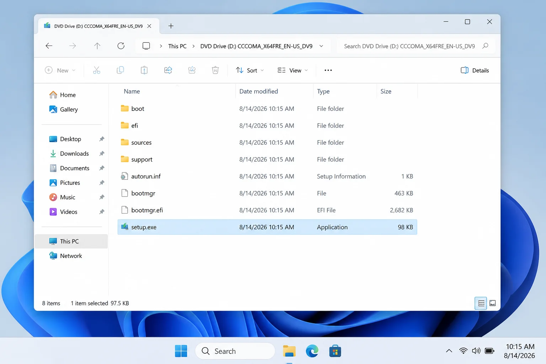Click the Share icon in toolbar

(168, 70)
